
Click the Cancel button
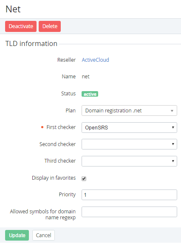pos(43,235)
